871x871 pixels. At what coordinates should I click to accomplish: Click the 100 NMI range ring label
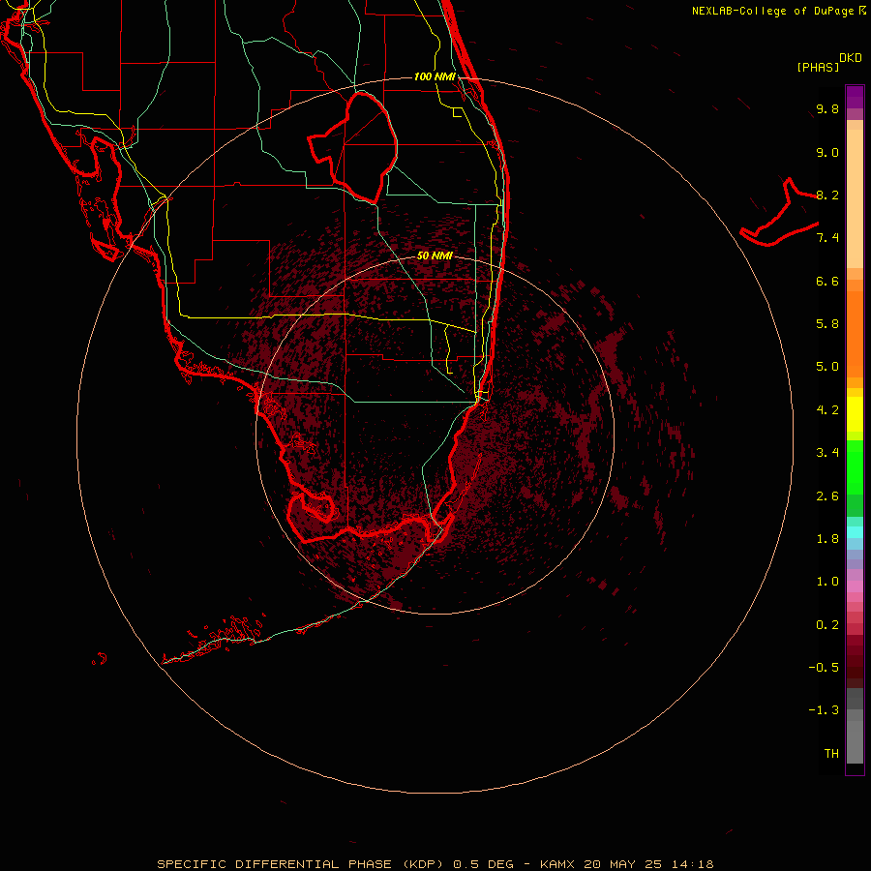[x=435, y=76]
